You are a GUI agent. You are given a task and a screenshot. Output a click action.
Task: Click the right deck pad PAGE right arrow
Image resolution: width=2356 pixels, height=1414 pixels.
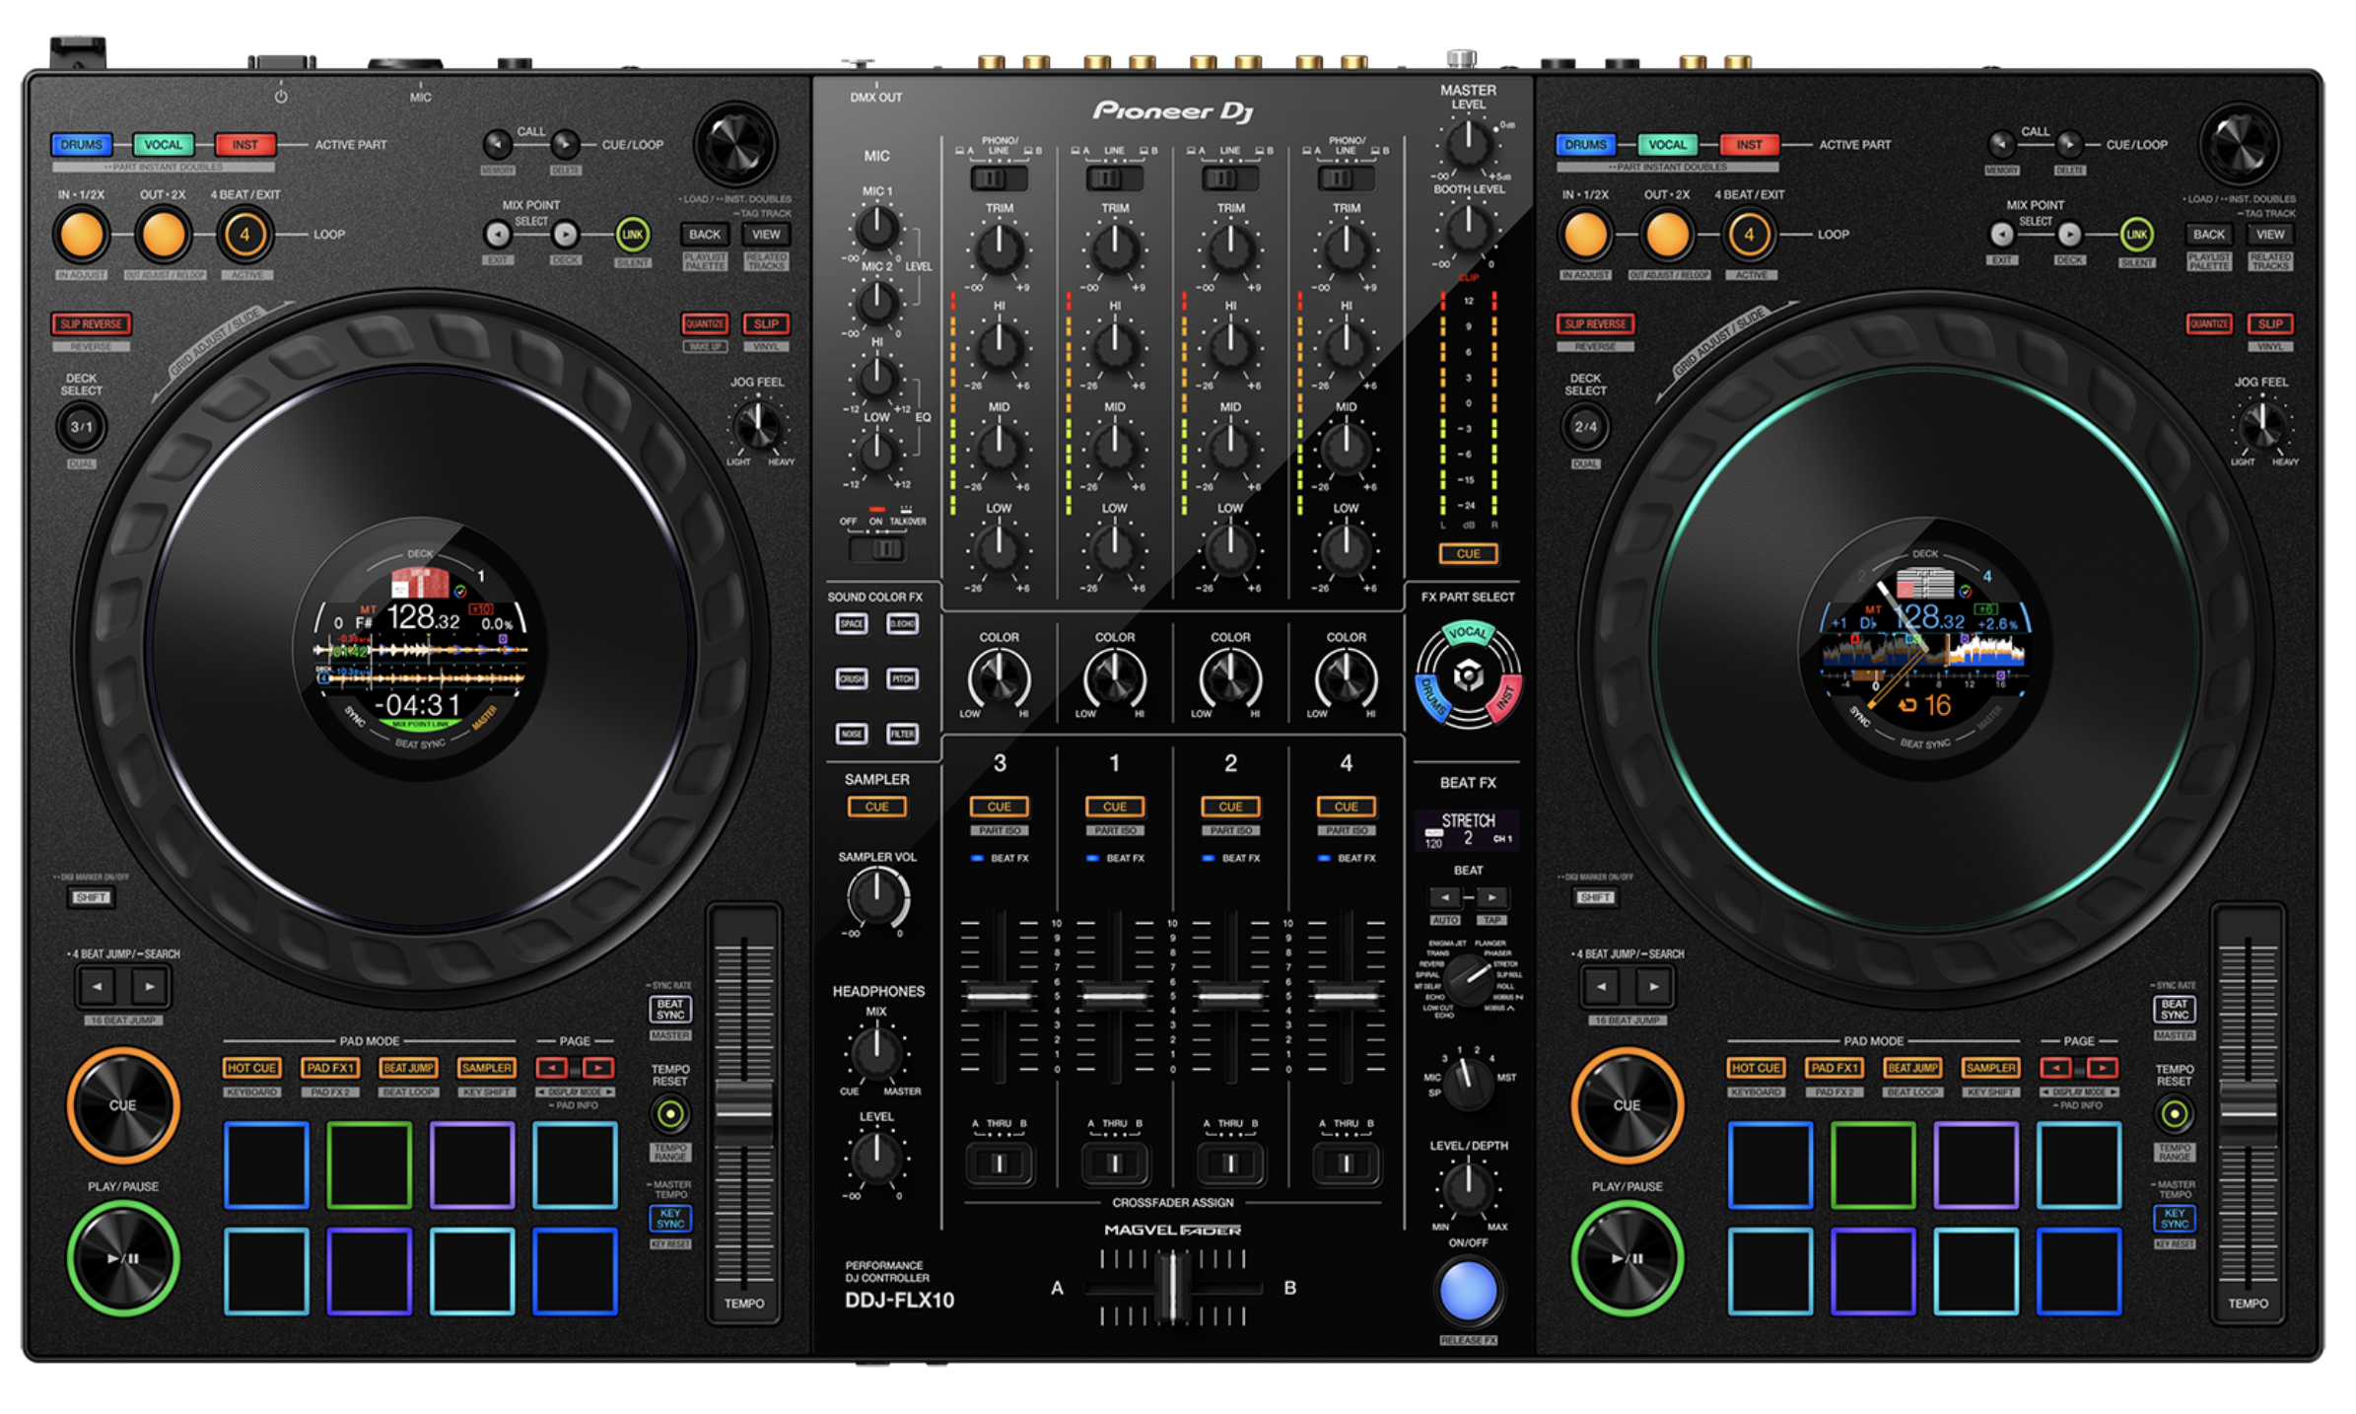tap(2103, 1068)
